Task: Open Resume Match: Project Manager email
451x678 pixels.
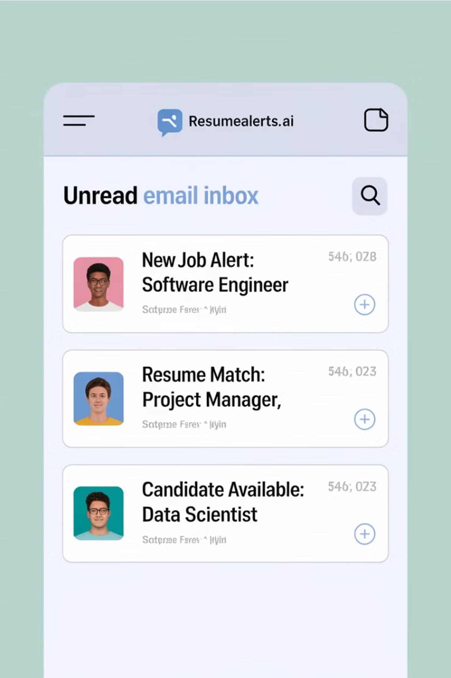Action: 225,399
